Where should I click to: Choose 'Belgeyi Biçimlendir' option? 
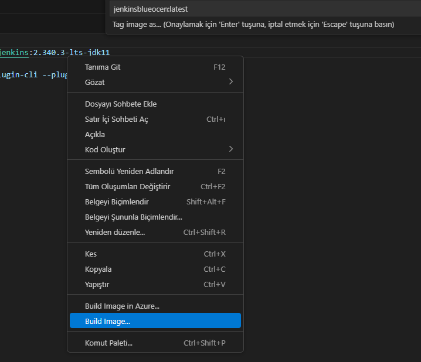click(x=117, y=202)
